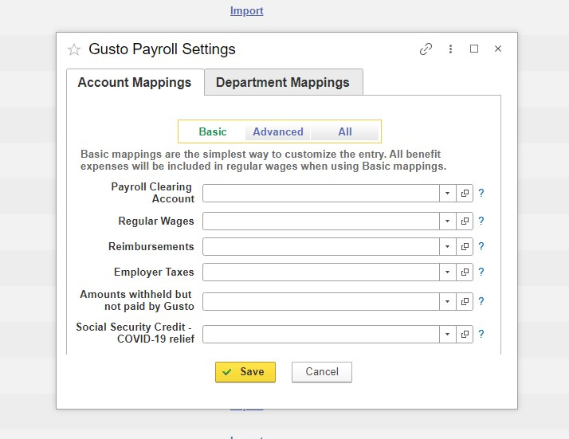The image size is (569, 439).
Task: Select the Advanced mappings mode
Action: (278, 131)
